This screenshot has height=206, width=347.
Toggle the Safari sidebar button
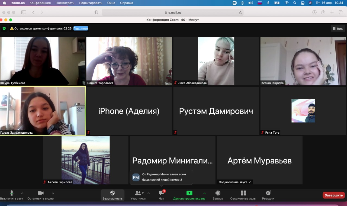(24, 12)
